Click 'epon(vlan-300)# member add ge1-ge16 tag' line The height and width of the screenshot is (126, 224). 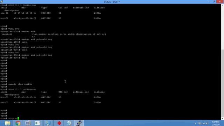tap(26, 55)
